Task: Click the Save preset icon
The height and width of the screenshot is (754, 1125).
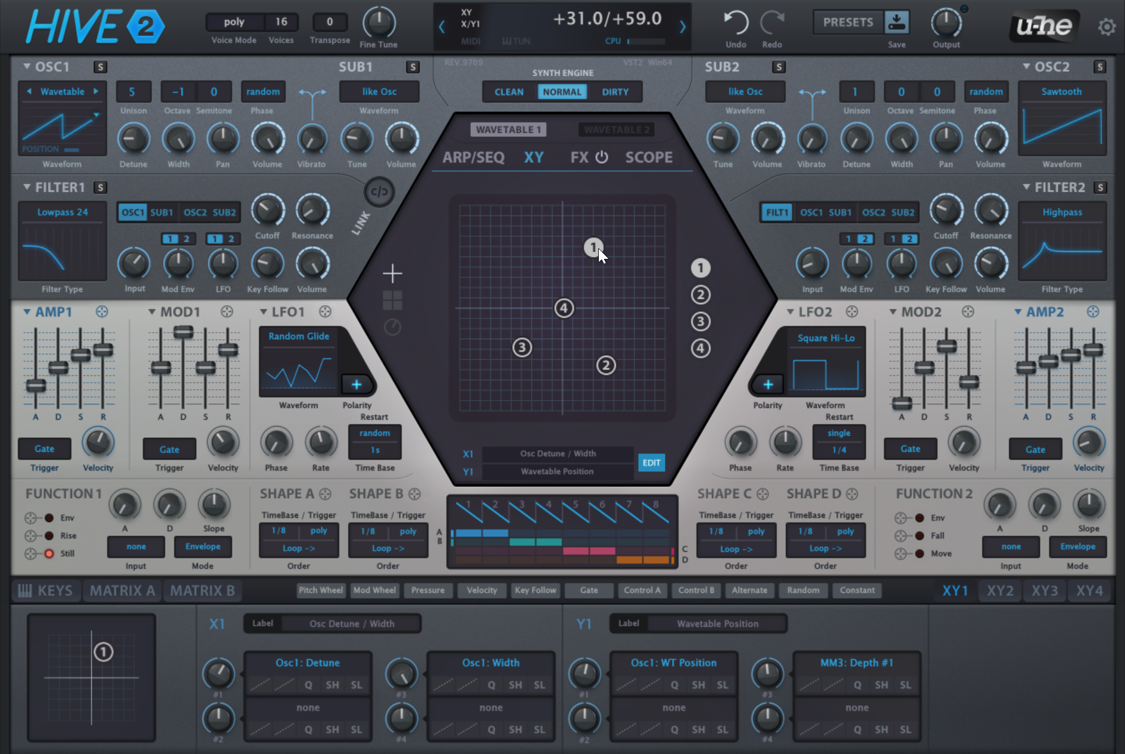Action: (896, 22)
